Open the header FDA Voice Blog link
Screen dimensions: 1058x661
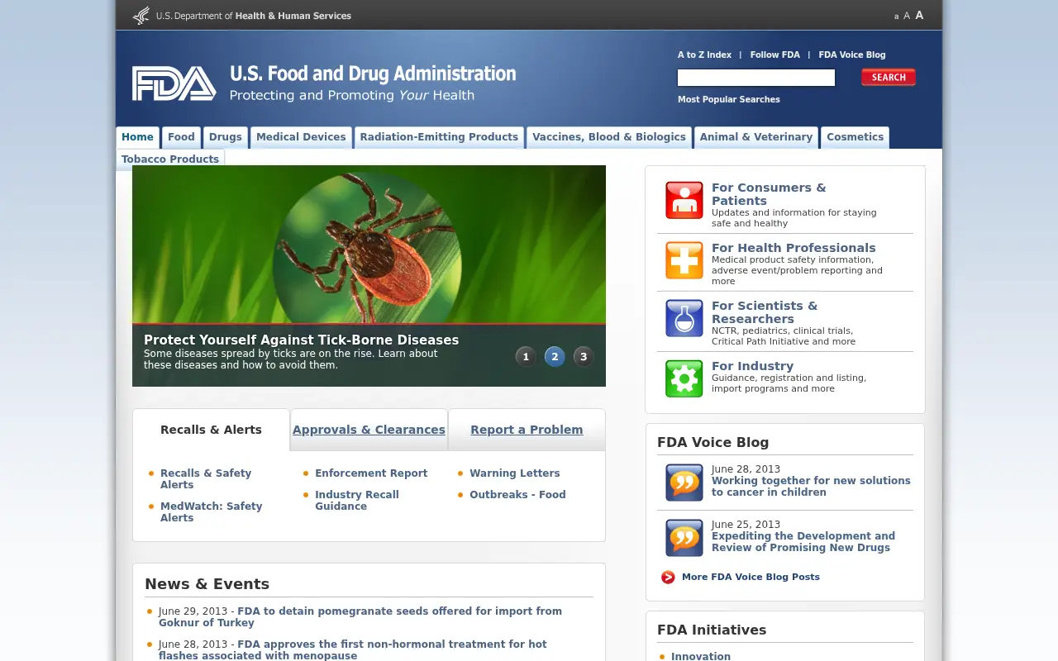click(x=852, y=55)
